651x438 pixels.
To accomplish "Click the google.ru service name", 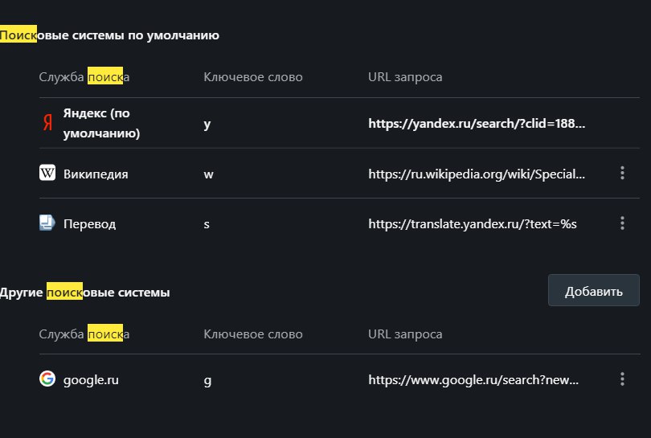I will click(91, 379).
